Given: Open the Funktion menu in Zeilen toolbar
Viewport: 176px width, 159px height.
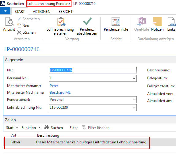Looking at the screenshot, I should 31,128.
